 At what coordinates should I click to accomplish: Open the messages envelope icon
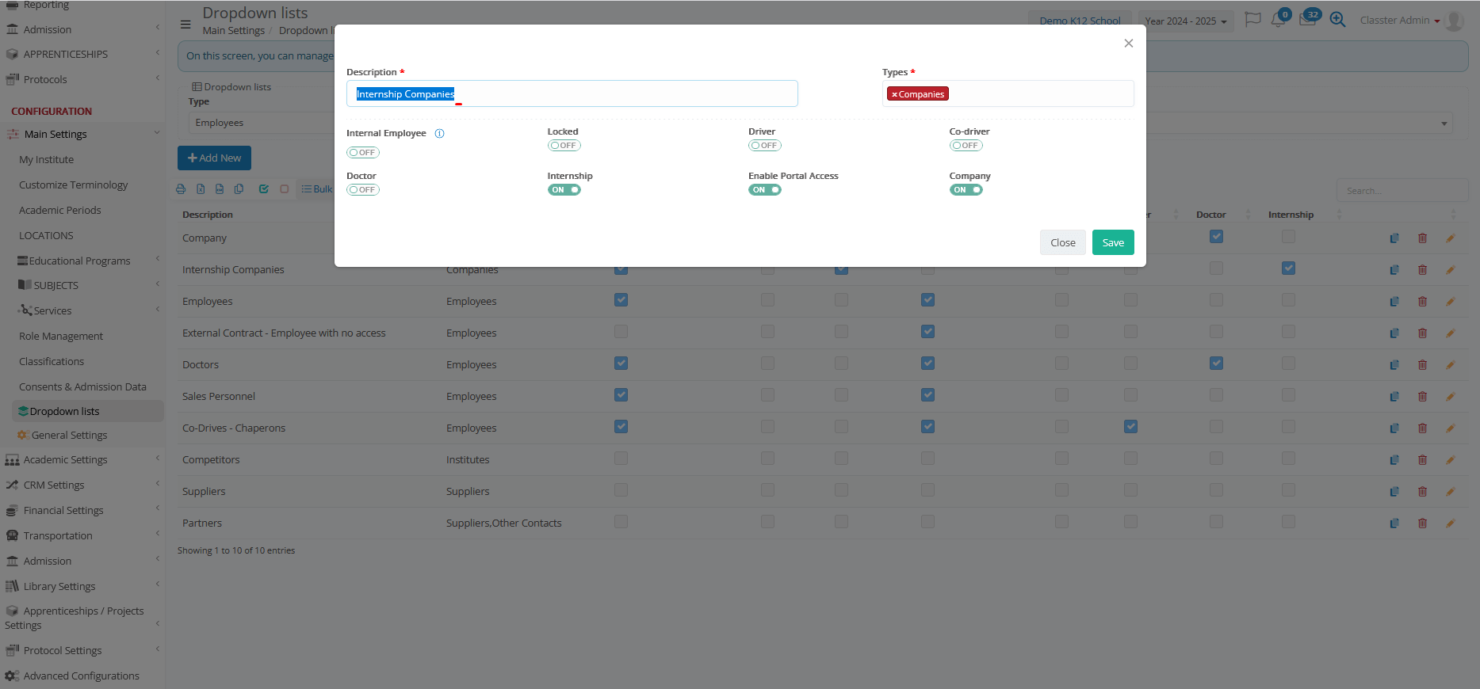click(x=1307, y=20)
